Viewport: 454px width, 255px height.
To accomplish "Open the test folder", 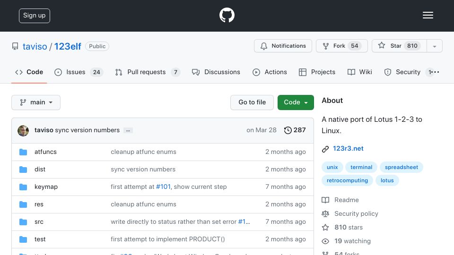I will point(40,239).
